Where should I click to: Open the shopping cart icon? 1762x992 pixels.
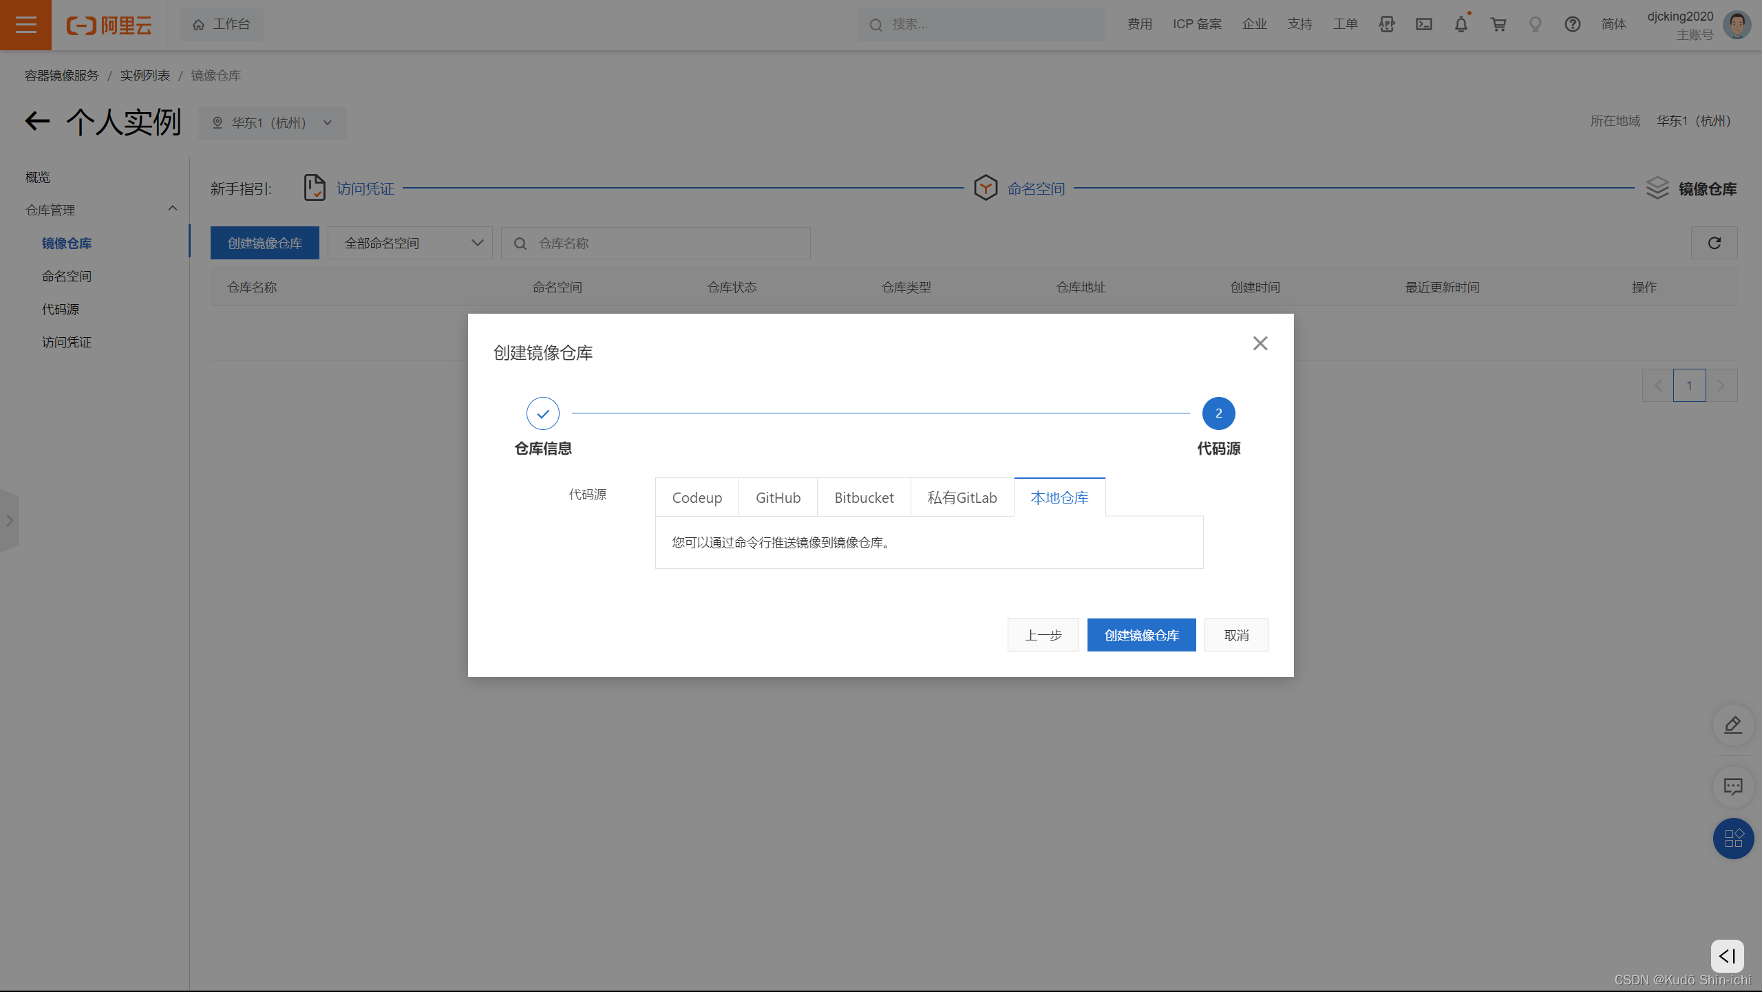(1498, 25)
